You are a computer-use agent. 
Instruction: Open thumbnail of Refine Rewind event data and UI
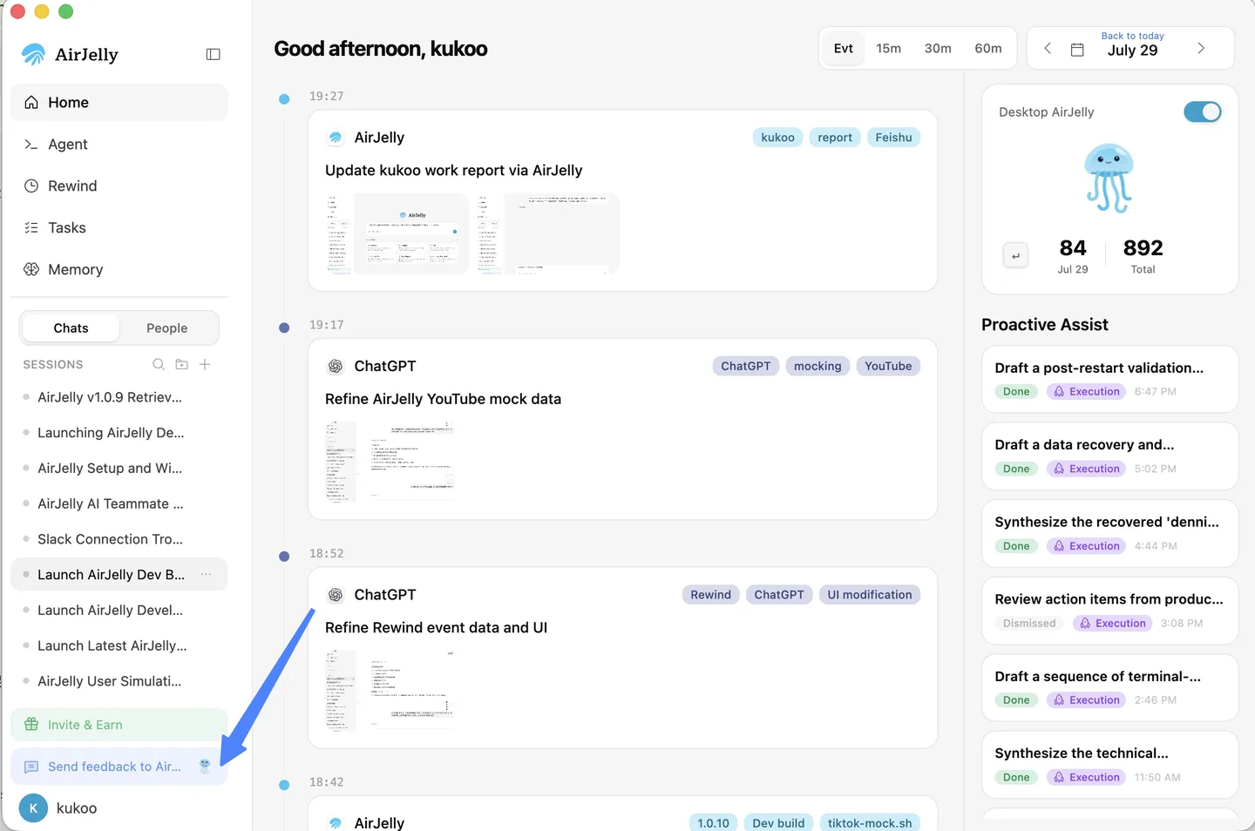(x=390, y=690)
